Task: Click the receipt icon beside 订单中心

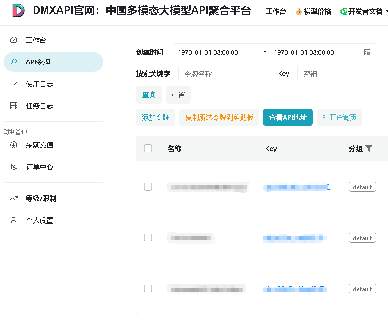Action: click(x=14, y=167)
